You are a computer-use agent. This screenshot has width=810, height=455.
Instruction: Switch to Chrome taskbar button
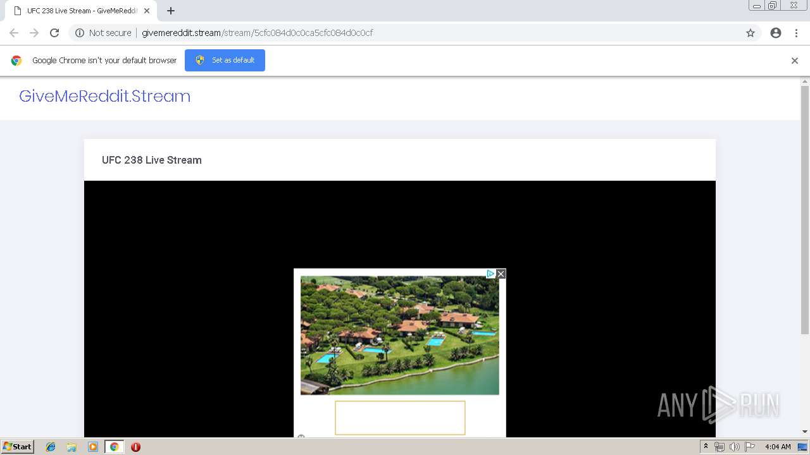pyautogui.click(x=114, y=447)
